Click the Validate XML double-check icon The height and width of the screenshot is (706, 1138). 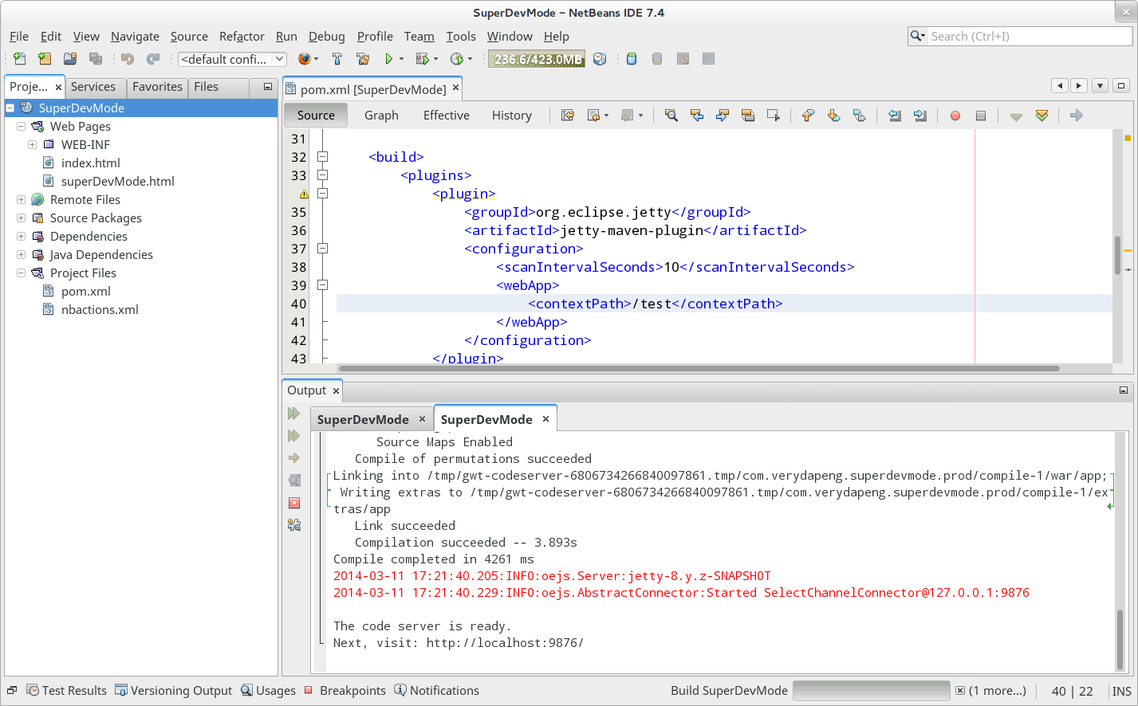1042,116
